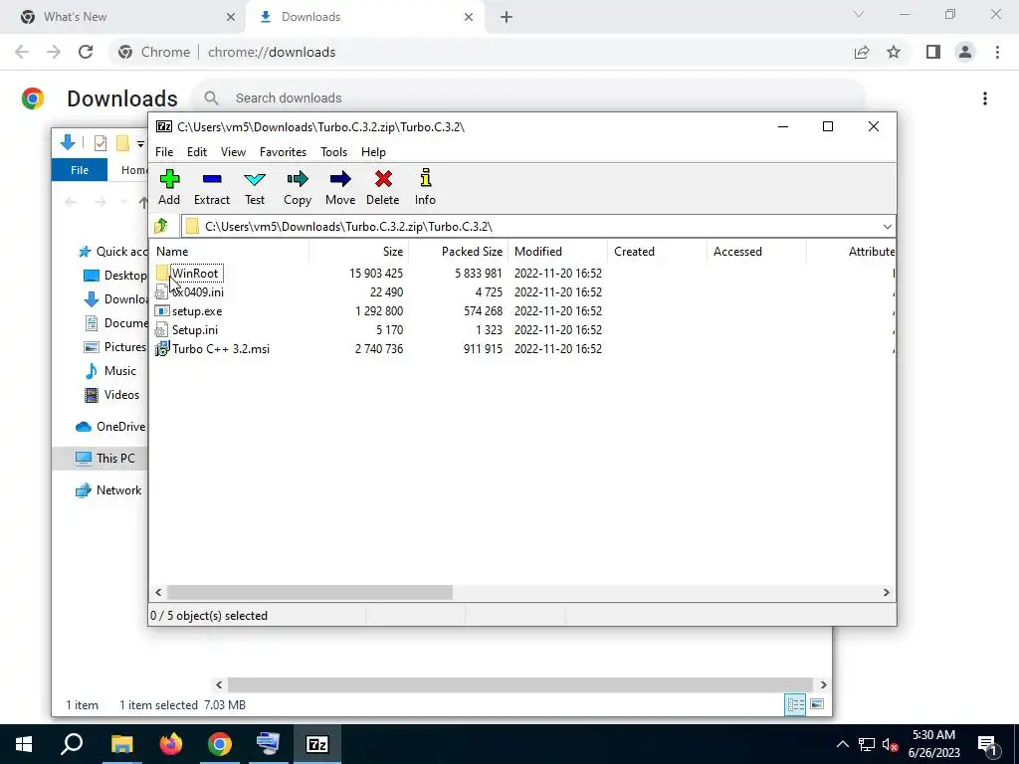Close the Downloads Chrome tab
Viewport: 1019px width, 764px height.
pyautogui.click(x=469, y=17)
